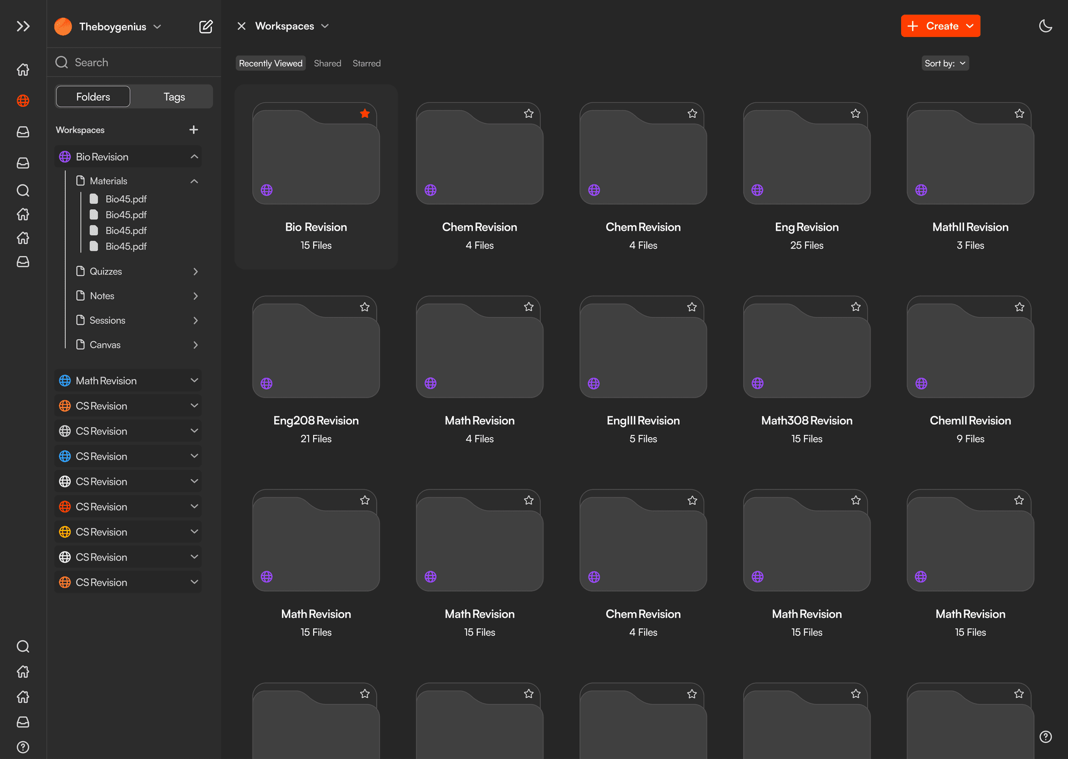1068x759 pixels.
Task: Open Theboygenius account menu
Action: pos(113,27)
